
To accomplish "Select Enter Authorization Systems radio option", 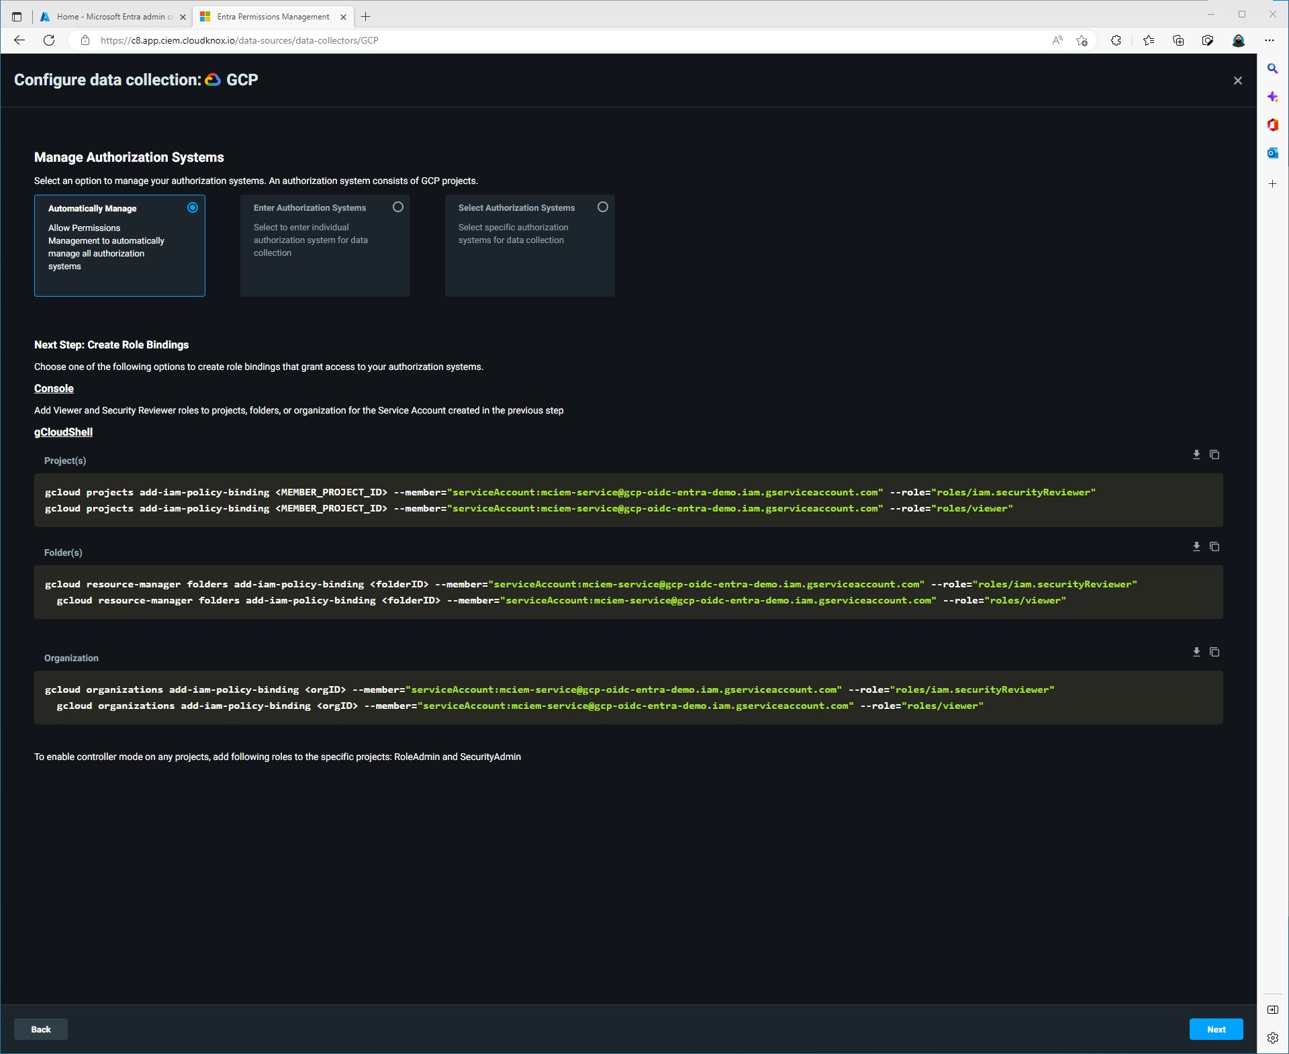I will pos(398,207).
